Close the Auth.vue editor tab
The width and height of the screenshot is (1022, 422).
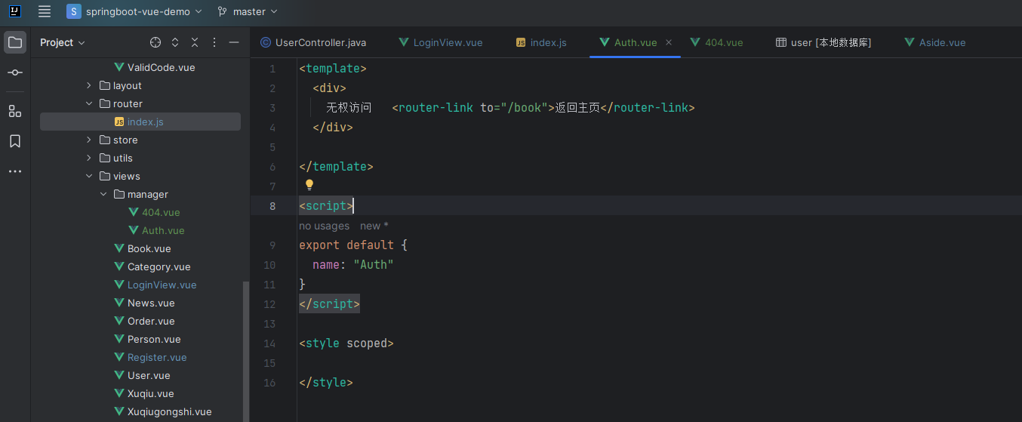[x=669, y=42]
